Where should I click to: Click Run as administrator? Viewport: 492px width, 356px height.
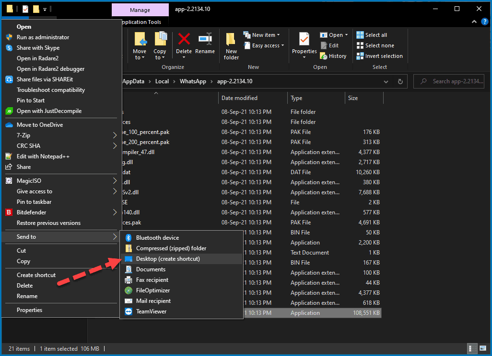(61, 37)
